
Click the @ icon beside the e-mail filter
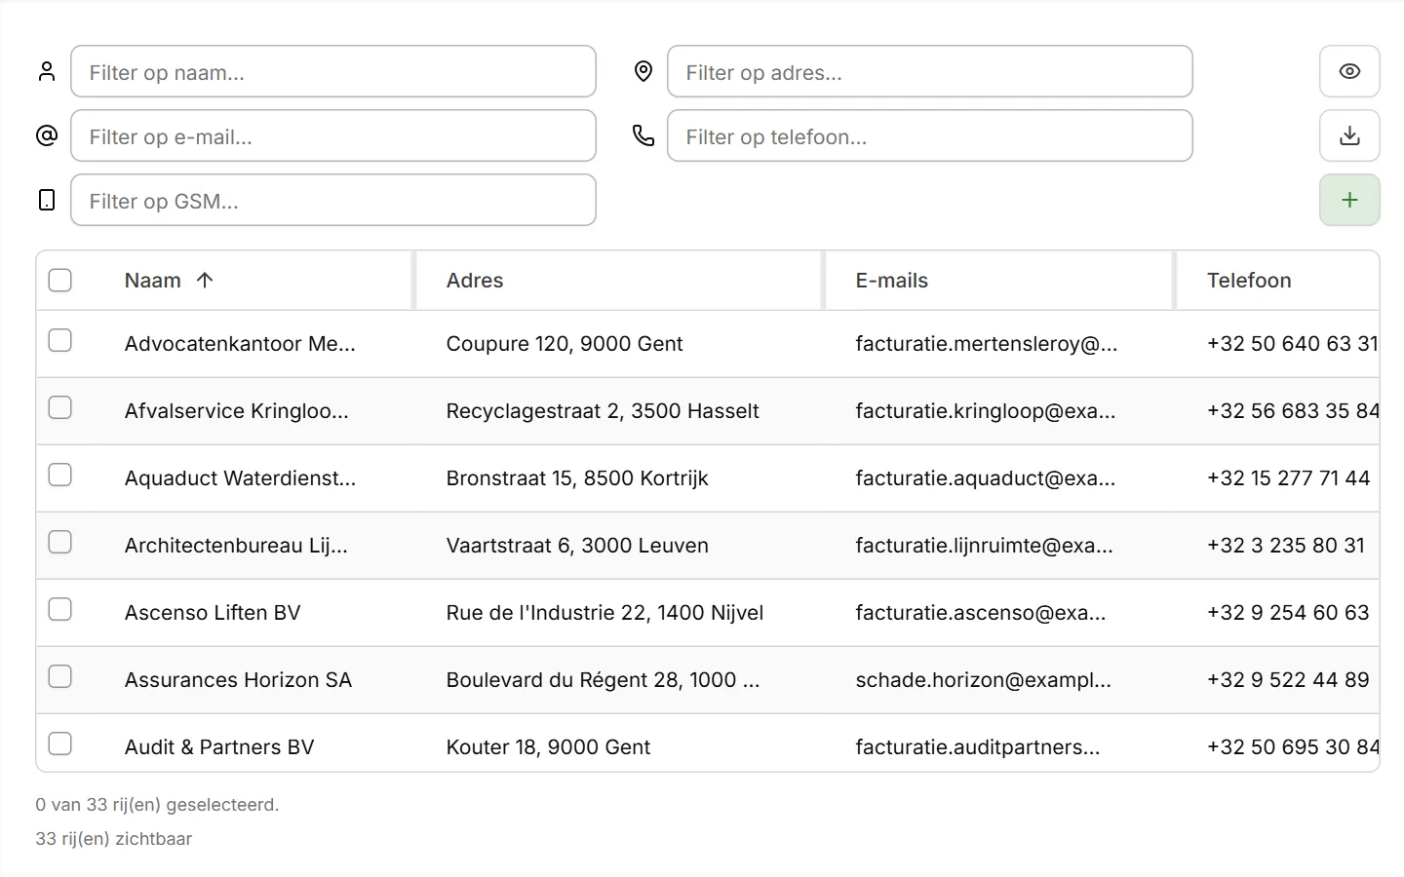click(47, 135)
